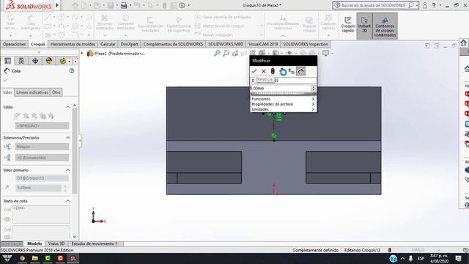Open the task pane Home icon
The height and width of the screenshot is (264, 469).
(x=463, y=43)
